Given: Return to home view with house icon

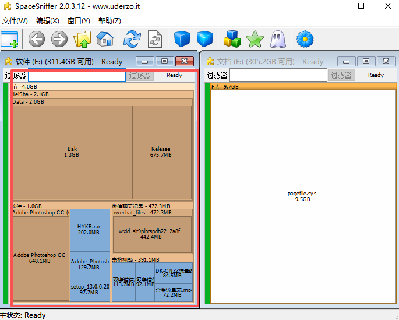Looking at the screenshot, I should click(105, 39).
